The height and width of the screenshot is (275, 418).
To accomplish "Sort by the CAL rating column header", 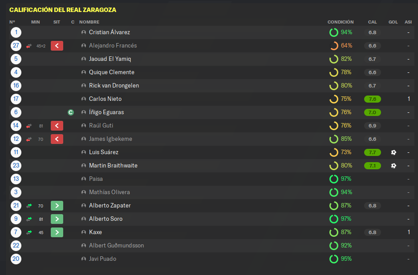I will [373, 22].
